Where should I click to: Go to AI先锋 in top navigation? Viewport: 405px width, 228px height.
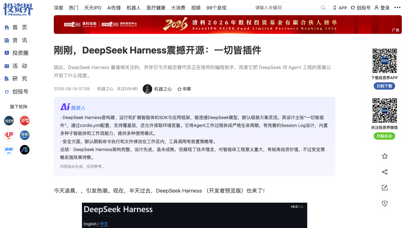[x=114, y=8]
